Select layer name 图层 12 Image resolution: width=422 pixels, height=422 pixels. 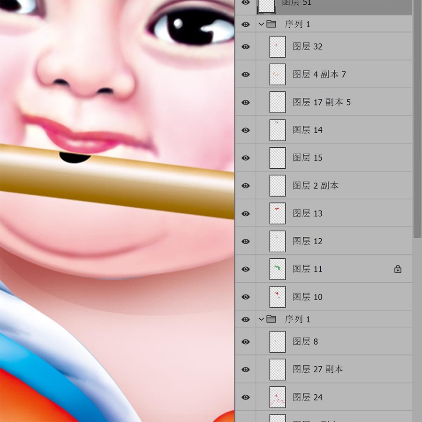(307, 241)
